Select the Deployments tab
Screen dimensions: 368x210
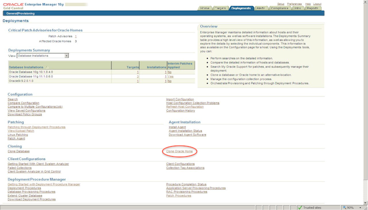(x=241, y=8)
